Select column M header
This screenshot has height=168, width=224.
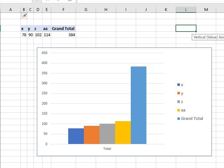[x=206, y=10]
